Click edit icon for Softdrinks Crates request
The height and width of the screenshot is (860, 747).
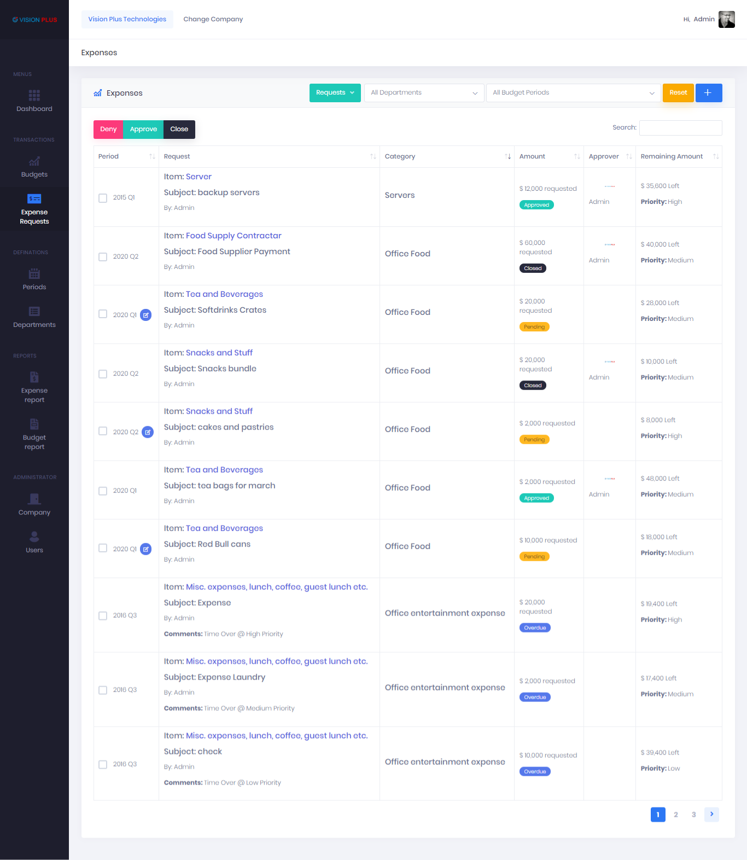[146, 315]
